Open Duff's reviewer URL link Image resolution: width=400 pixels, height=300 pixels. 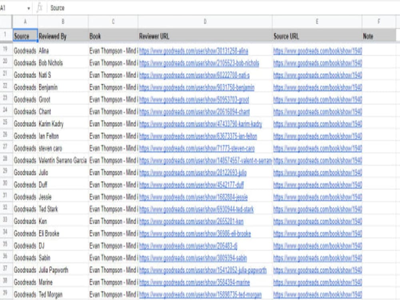[x=192, y=185]
